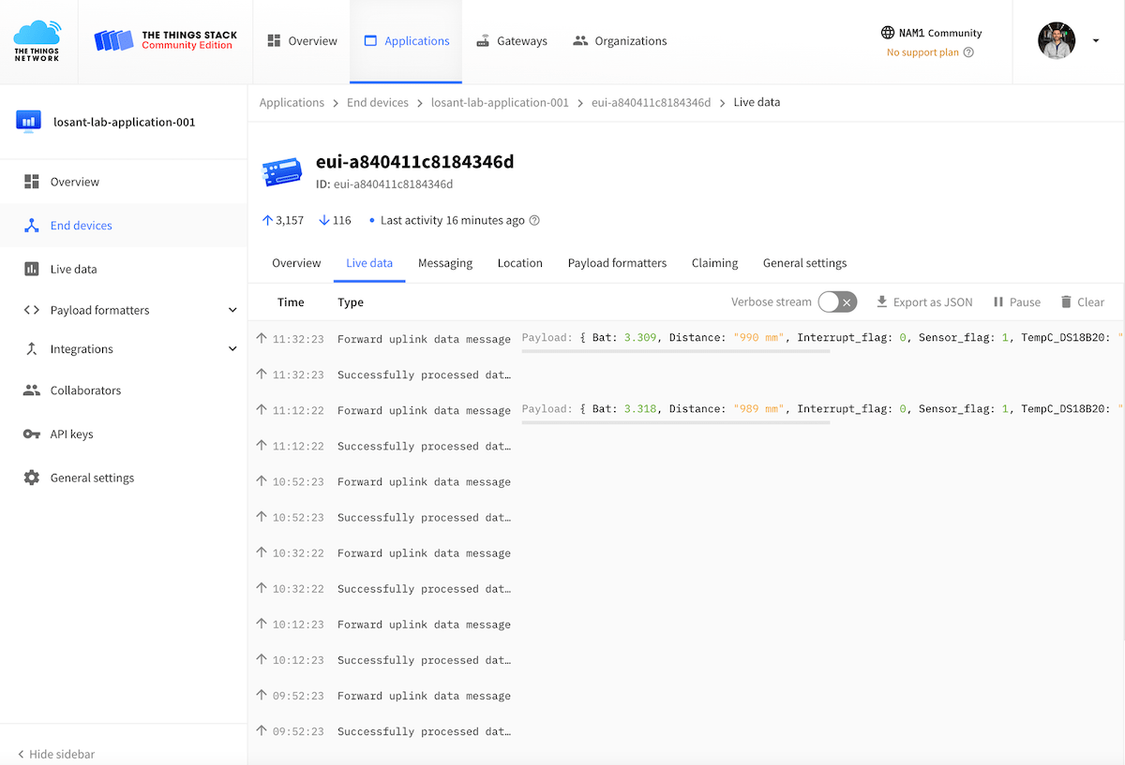Expand the Integrations sidebar chevron
This screenshot has width=1125, height=765.
click(x=232, y=349)
